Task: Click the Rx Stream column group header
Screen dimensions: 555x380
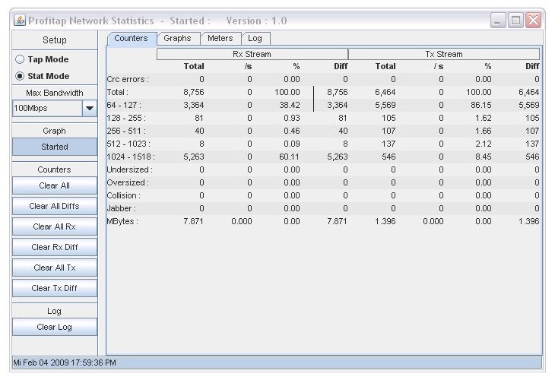Action: coord(252,54)
